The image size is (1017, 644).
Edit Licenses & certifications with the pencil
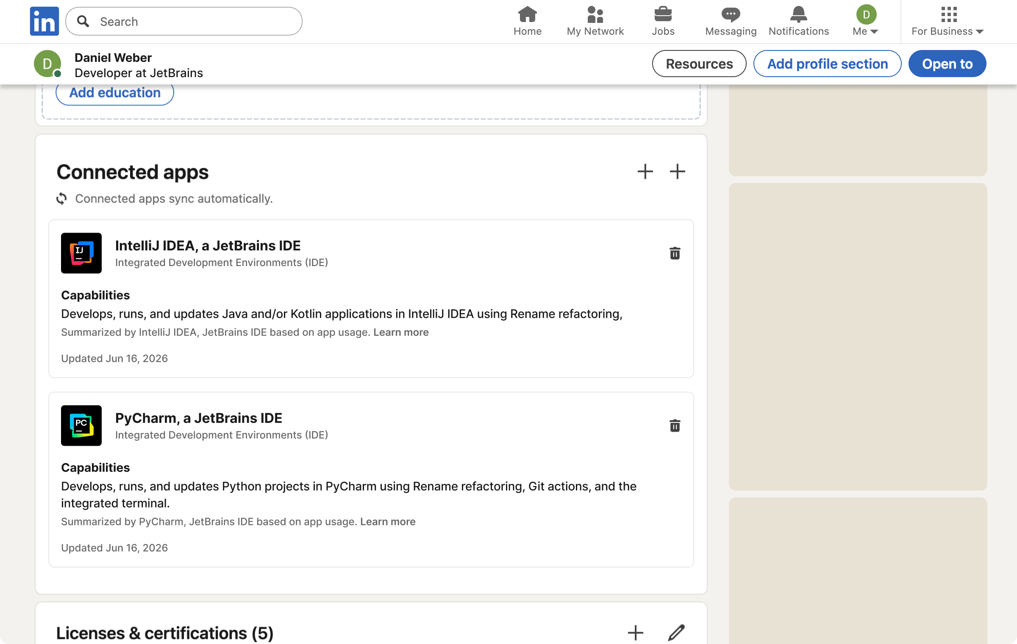coord(676,633)
